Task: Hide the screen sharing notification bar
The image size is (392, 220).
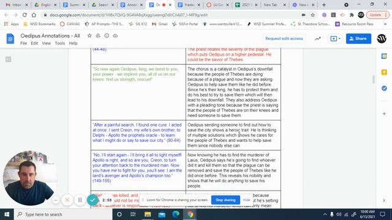Action: coord(246,200)
